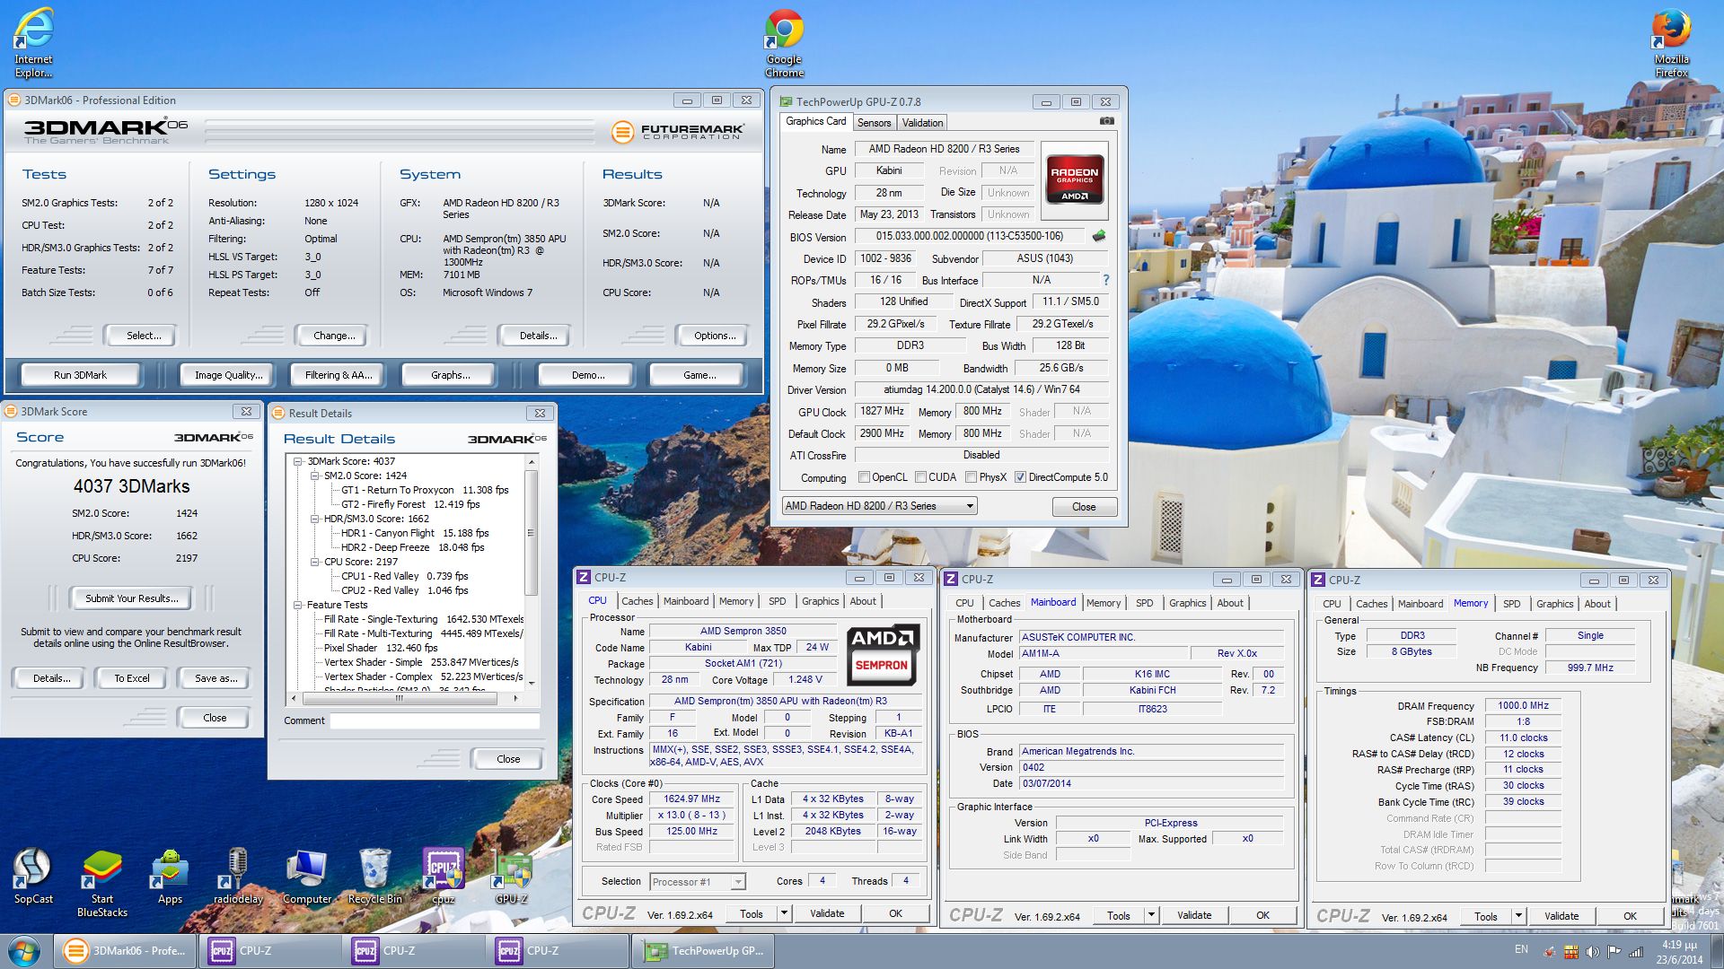The image size is (1724, 969).
Task: Click To Excel button in 3DMark Score
Action: tap(132, 678)
